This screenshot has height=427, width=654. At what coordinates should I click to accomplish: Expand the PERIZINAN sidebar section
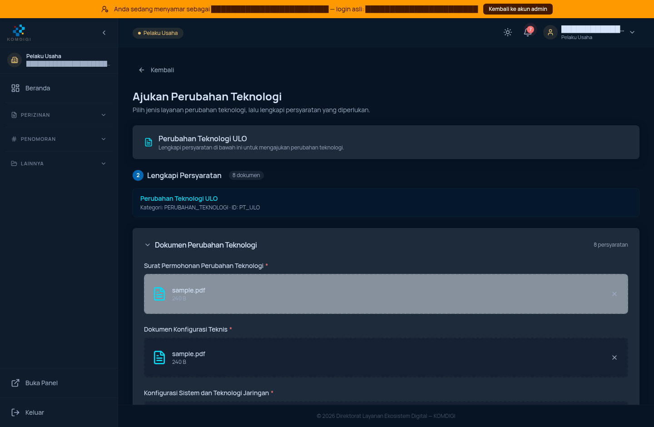click(x=59, y=115)
